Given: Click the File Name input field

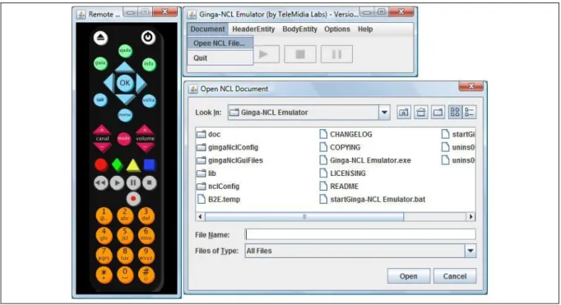Looking at the screenshot, I should pos(360,234).
